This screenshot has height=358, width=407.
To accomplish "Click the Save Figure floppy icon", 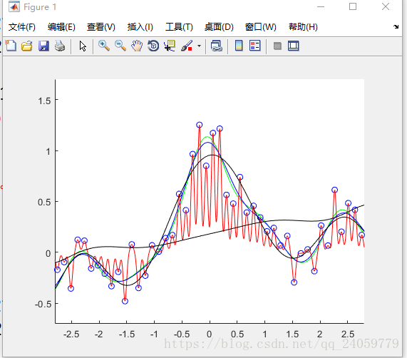I will coord(43,46).
